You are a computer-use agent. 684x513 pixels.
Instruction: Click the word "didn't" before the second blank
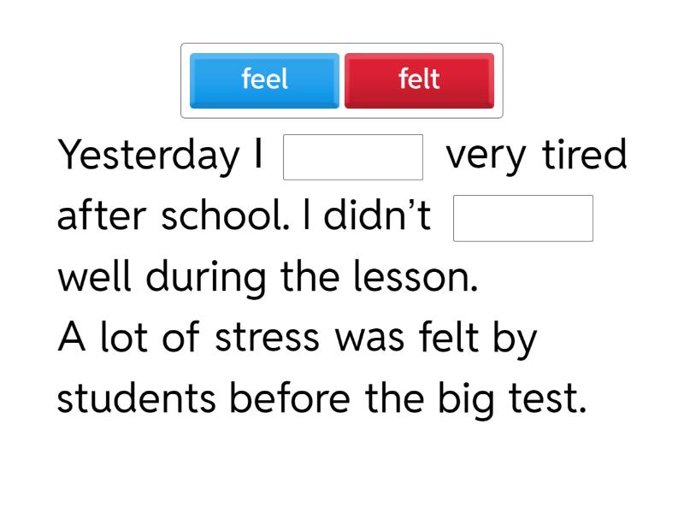click(x=377, y=215)
